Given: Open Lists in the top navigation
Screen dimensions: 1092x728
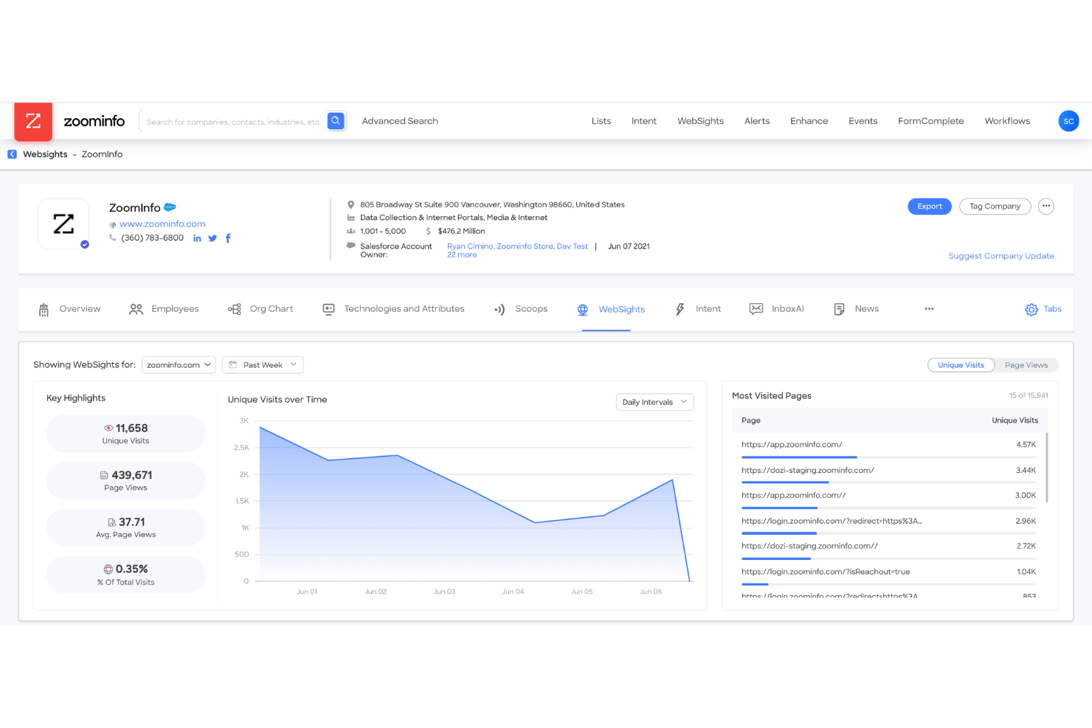Looking at the screenshot, I should point(601,121).
